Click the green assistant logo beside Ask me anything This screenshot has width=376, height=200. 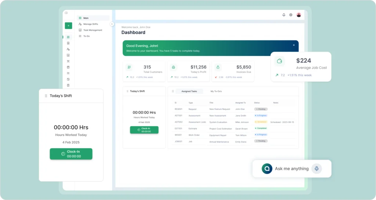click(x=267, y=168)
